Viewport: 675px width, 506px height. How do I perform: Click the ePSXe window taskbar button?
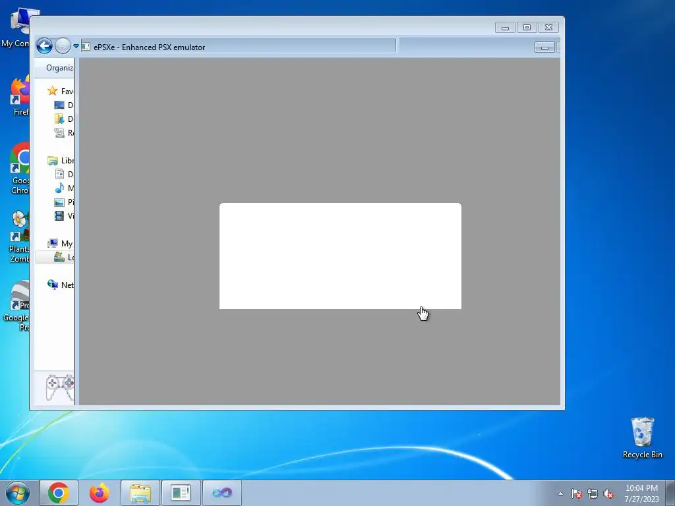pyautogui.click(x=181, y=493)
